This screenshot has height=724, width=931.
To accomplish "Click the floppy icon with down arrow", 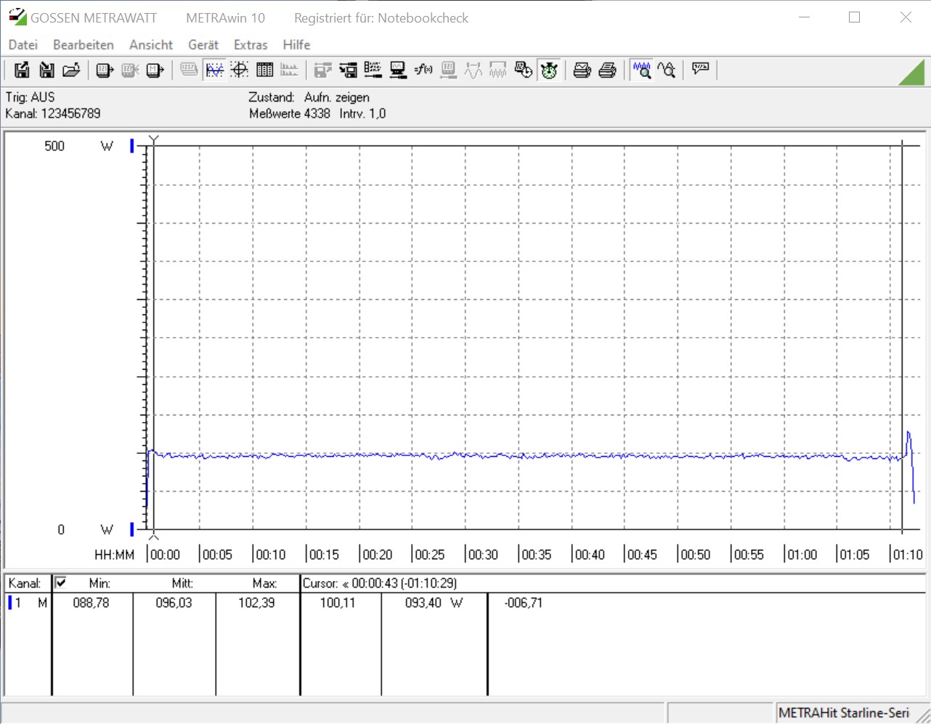I will (x=46, y=70).
